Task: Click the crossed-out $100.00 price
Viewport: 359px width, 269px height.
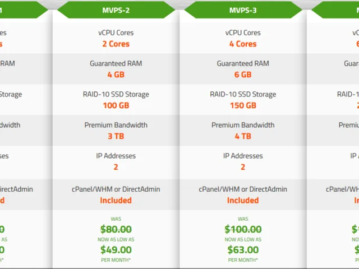Action: pos(243,229)
